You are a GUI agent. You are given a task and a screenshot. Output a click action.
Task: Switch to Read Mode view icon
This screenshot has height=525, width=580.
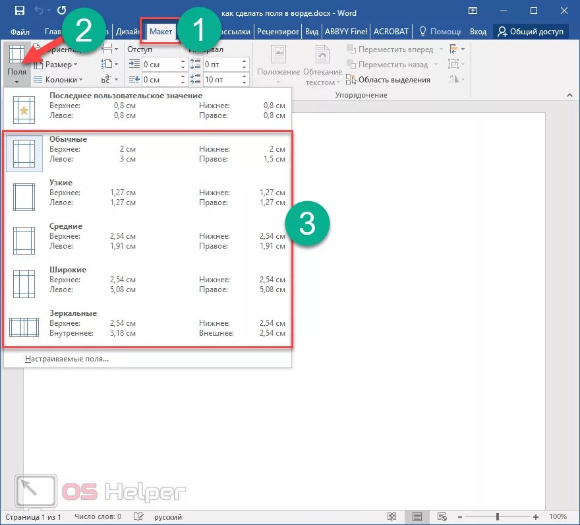[x=391, y=516]
